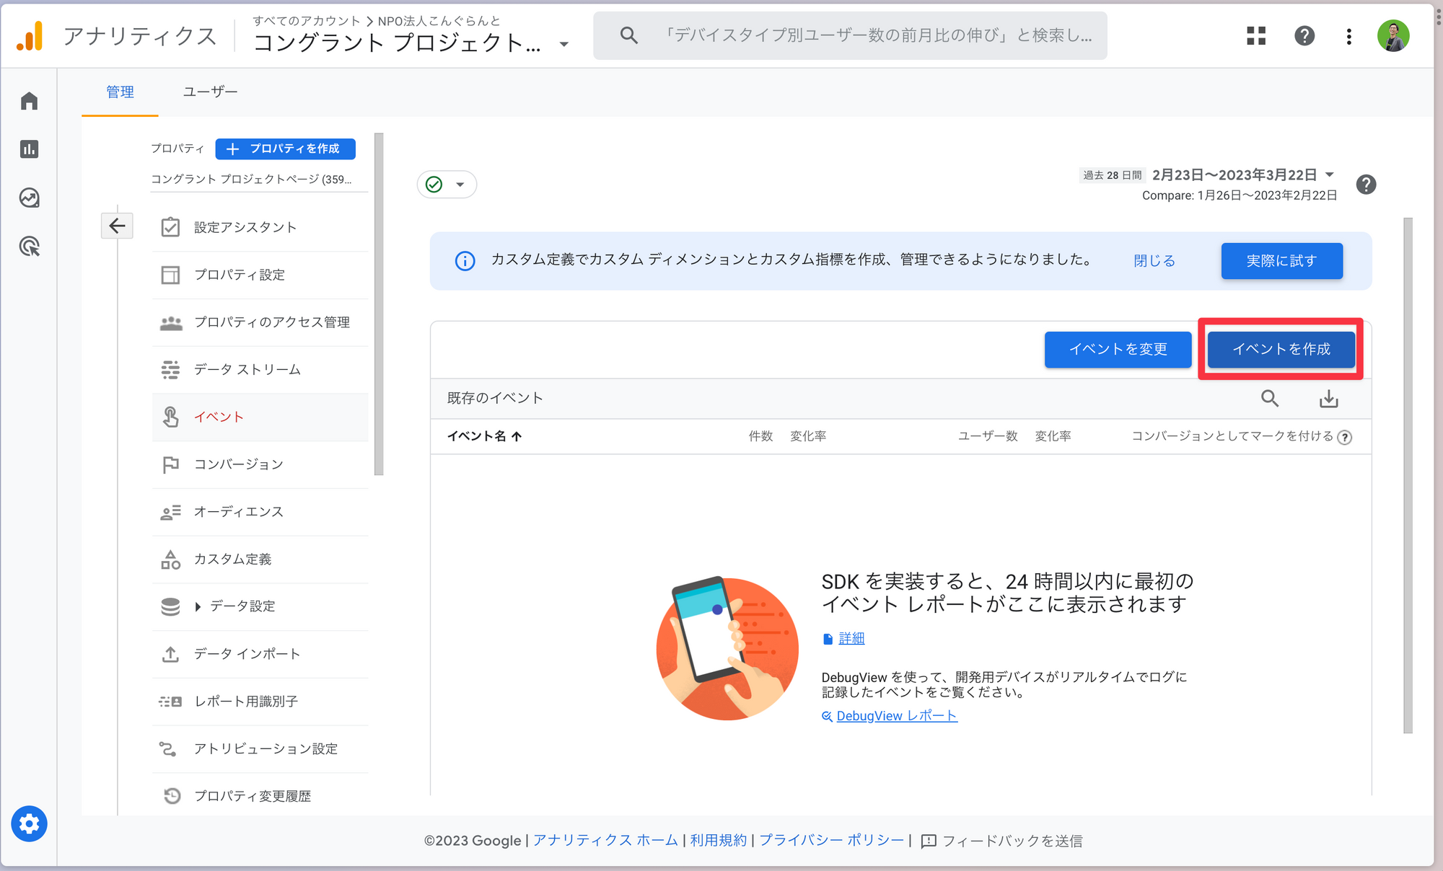The height and width of the screenshot is (871, 1443).
Task: Click the custom definitions shapes icon
Action: [x=170, y=559]
